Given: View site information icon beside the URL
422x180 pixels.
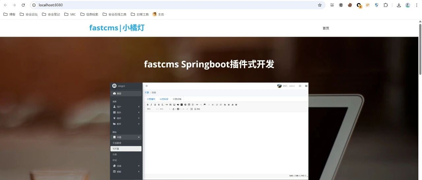Looking at the screenshot, I should [x=34, y=5].
